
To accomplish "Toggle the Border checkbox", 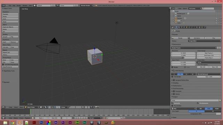I will click(172, 67).
